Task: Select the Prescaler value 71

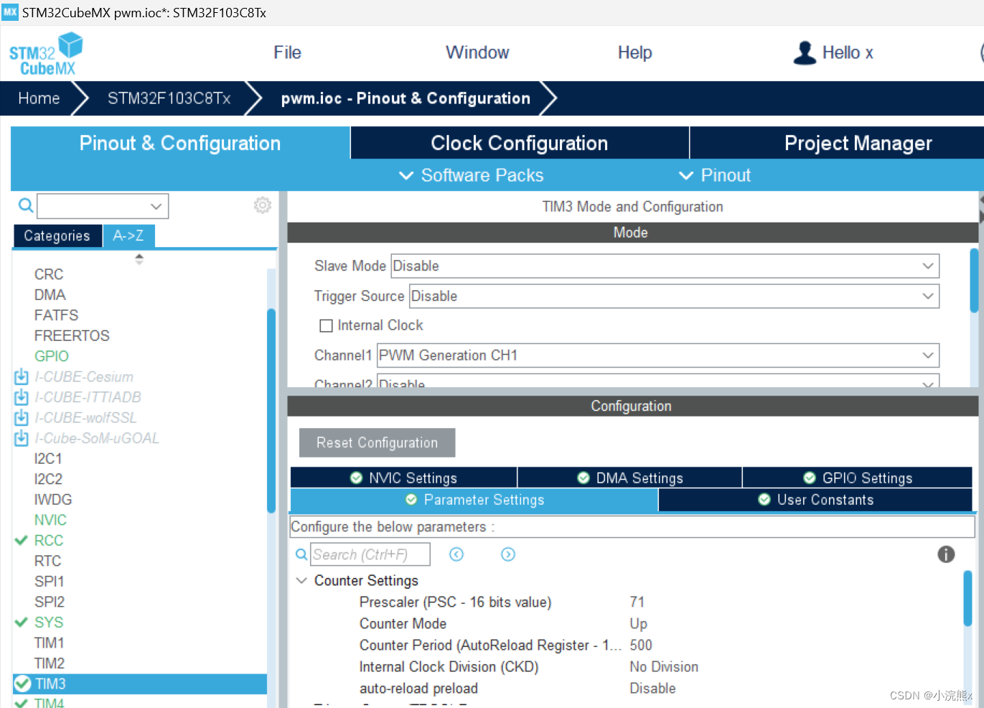Action: point(637,602)
